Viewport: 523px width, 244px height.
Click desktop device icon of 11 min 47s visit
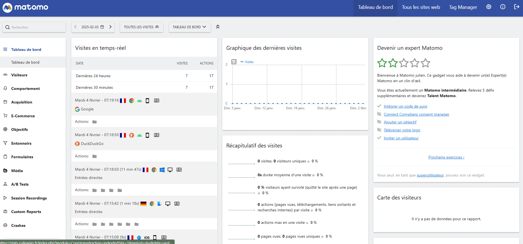coord(170,170)
